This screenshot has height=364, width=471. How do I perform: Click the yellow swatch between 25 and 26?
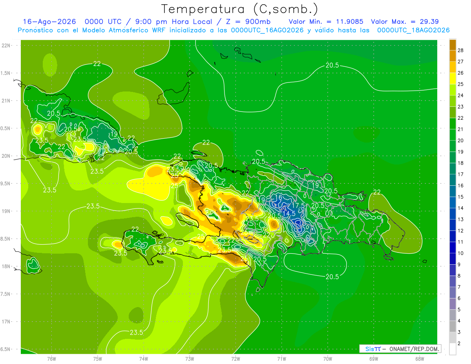click(453, 79)
